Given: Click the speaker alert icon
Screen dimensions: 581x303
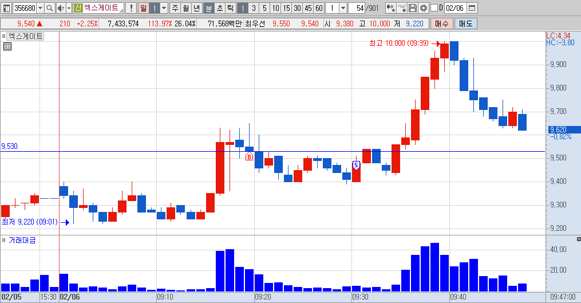Looking at the screenshot, I should pyautogui.click(x=61, y=8).
